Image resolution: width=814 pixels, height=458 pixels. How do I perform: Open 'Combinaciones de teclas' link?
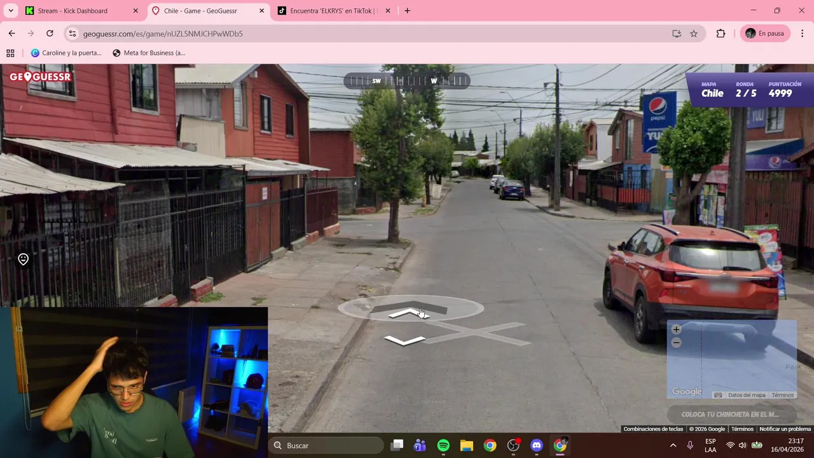tap(653, 429)
